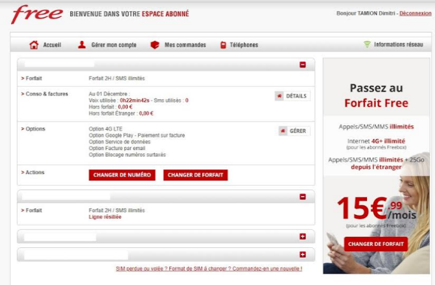Screen dimensions: 435x285
Task: Click the Free logo
Action: (37, 14)
